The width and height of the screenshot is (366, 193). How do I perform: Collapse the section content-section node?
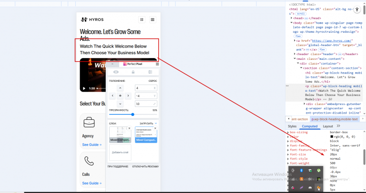coord(301,68)
